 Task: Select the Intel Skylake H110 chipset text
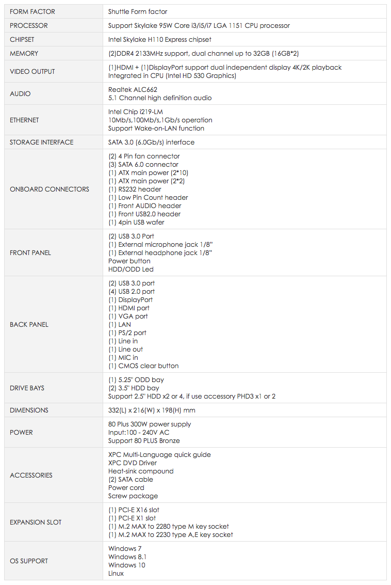[159, 39]
